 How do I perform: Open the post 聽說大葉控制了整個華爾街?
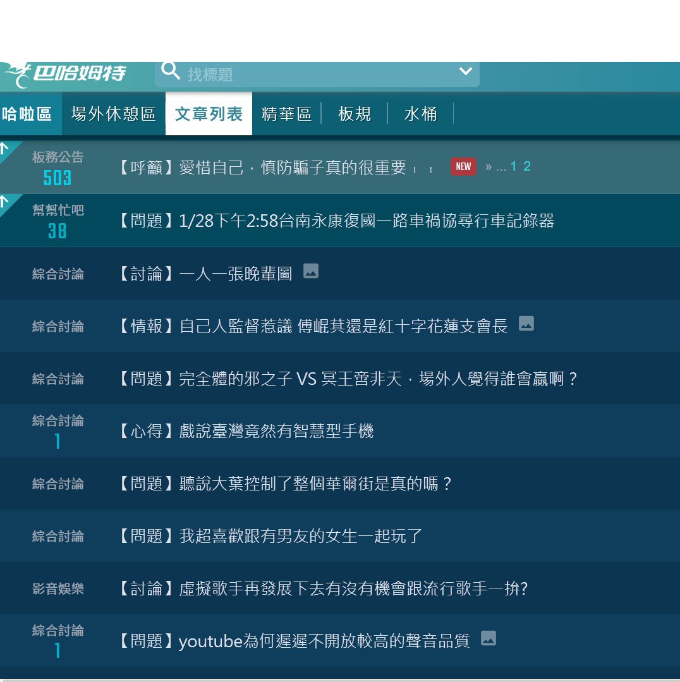tap(286, 484)
